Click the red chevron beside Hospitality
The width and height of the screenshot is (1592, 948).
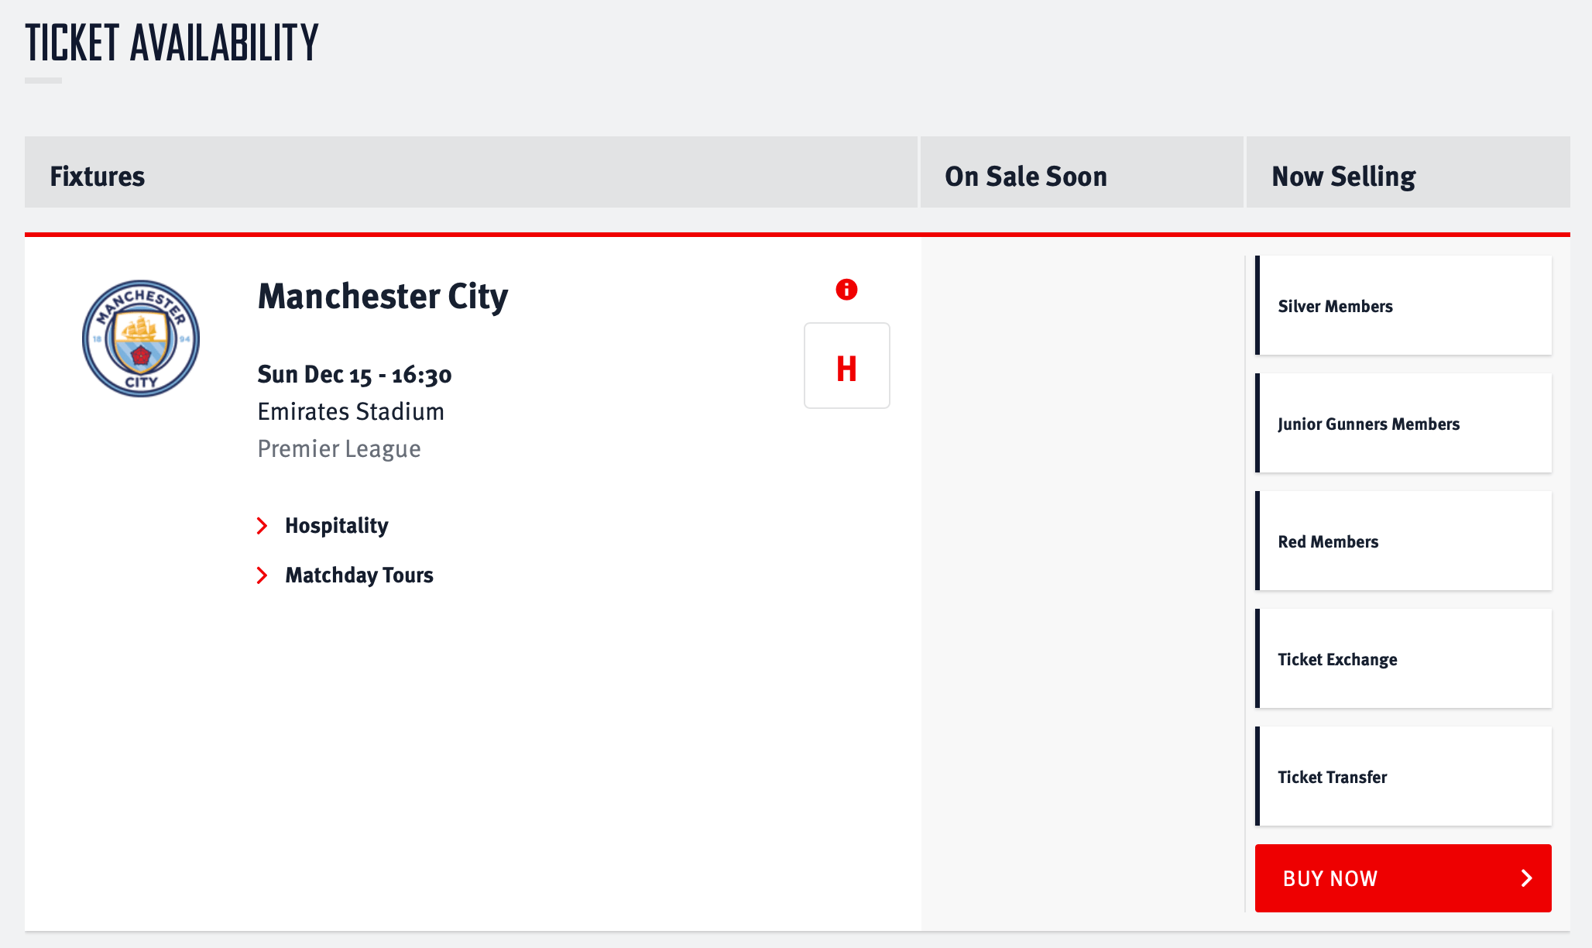tap(262, 525)
